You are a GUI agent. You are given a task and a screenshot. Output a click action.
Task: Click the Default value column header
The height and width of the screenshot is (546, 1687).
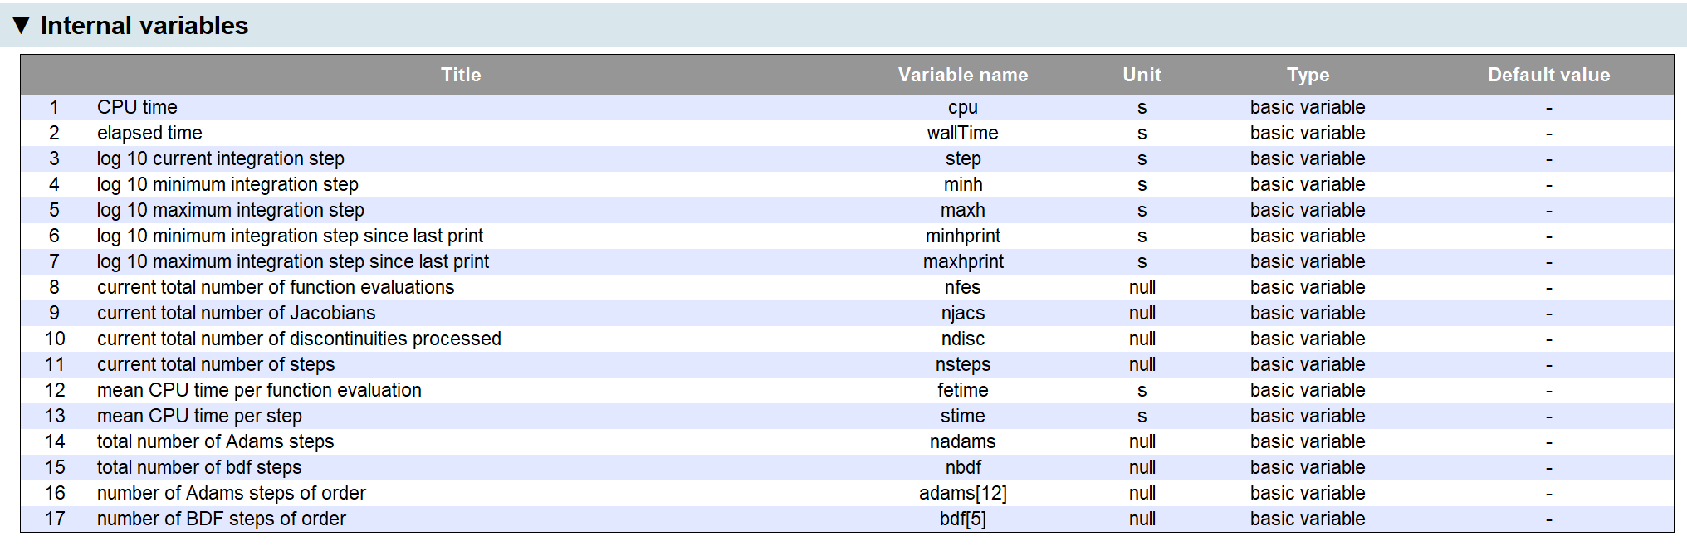(x=1549, y=75)
